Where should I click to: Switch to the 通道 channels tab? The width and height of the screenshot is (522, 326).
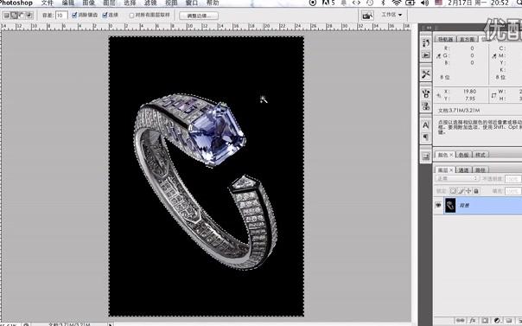tap(463, 169)
